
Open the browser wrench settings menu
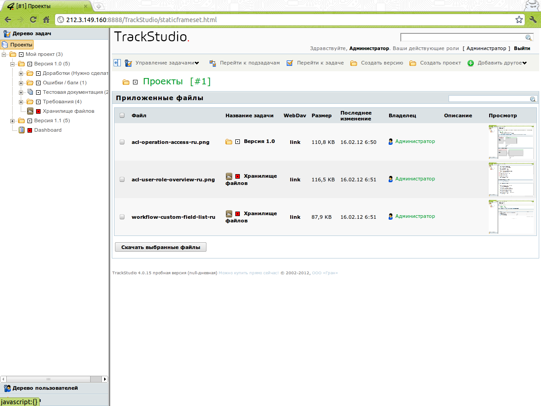point(533,19)
